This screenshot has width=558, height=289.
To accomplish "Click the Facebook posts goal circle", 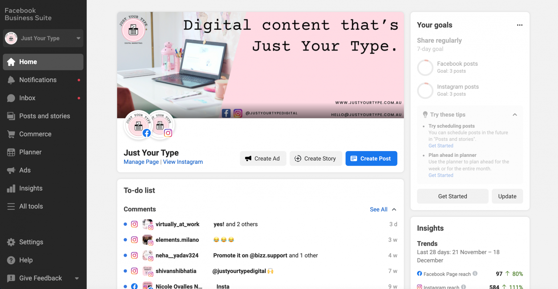I will [x=425, y=67].
